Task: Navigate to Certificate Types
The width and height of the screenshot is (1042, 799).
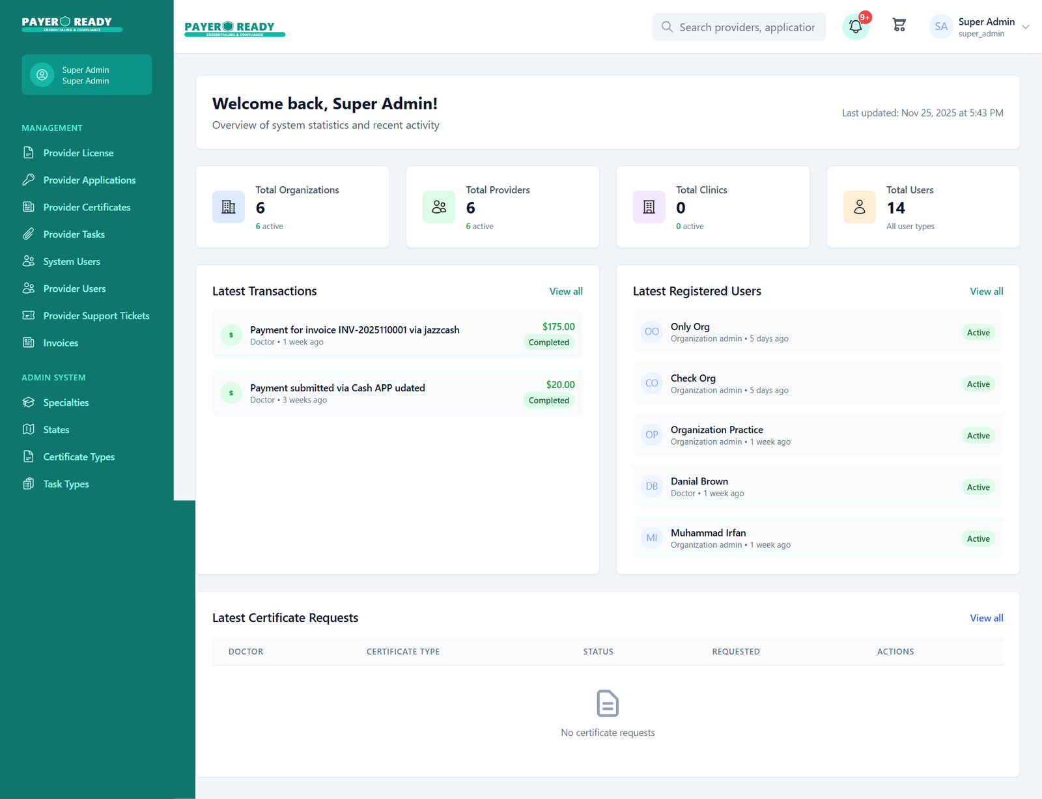Action: coord(79,457)
